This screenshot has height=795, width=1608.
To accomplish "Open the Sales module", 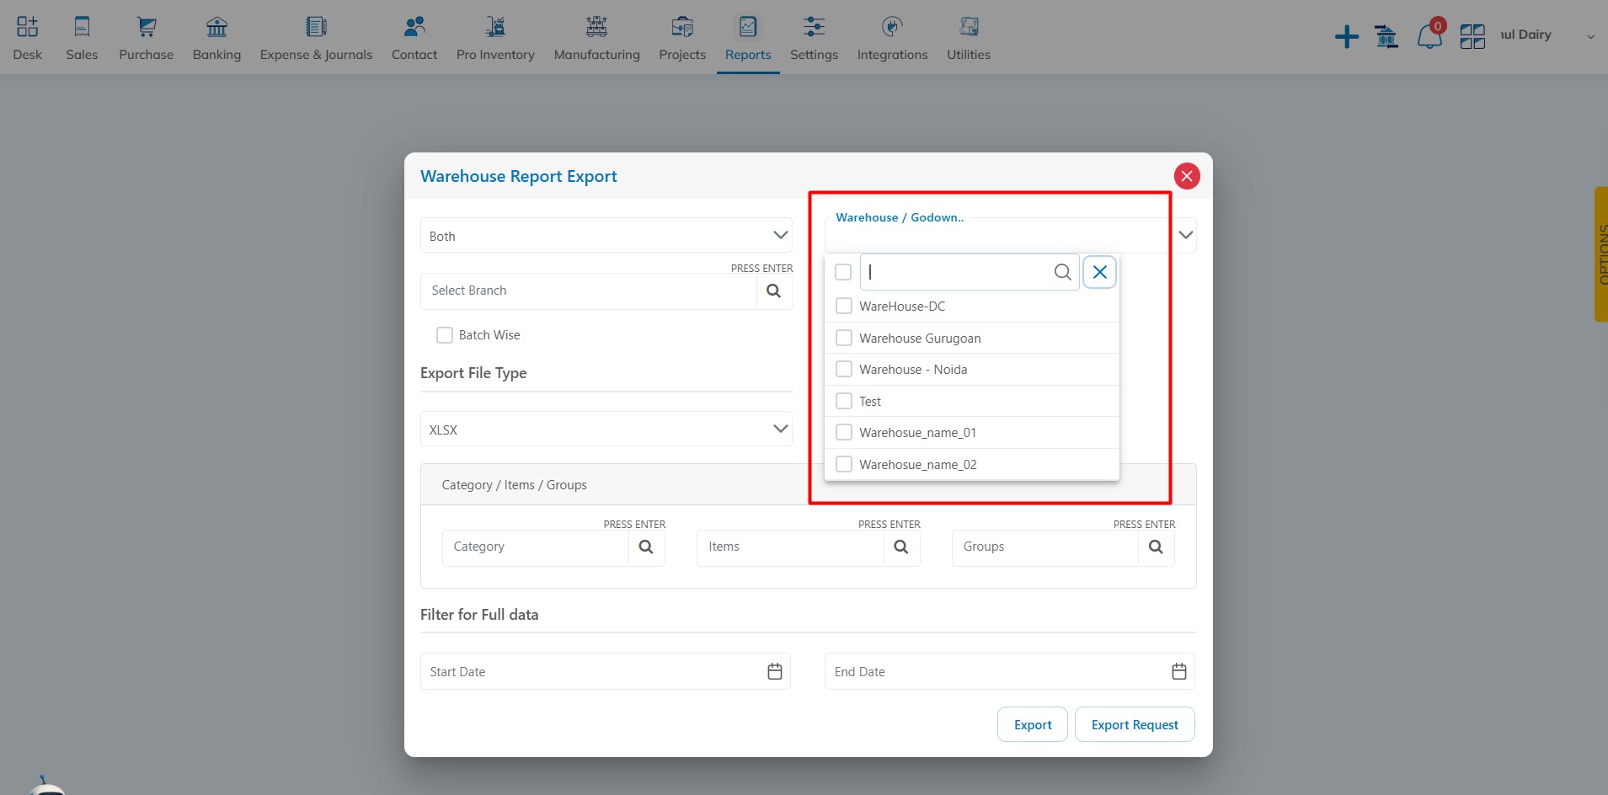I will (82, 38).
